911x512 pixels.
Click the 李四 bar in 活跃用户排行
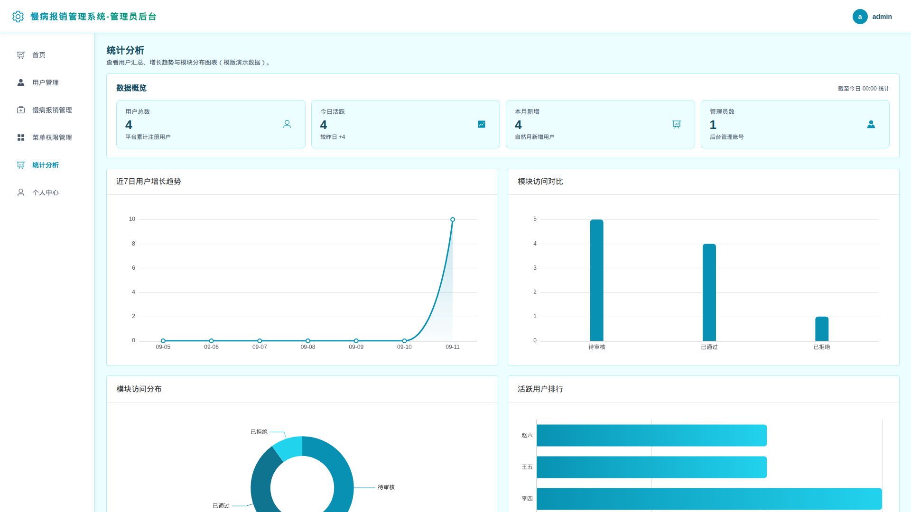click(x=709, y=499)
